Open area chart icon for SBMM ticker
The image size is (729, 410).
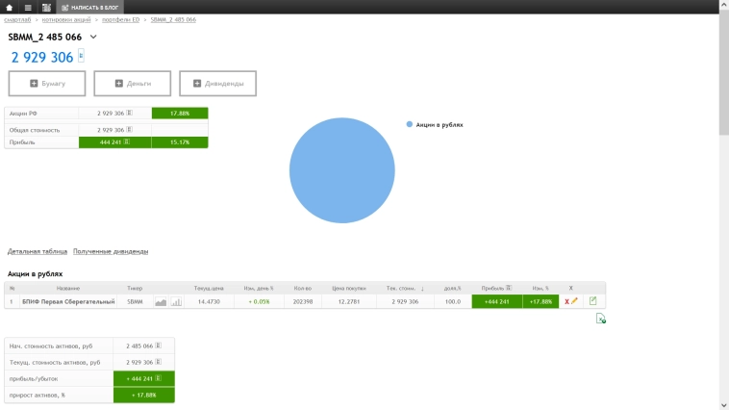coord(161,302)
